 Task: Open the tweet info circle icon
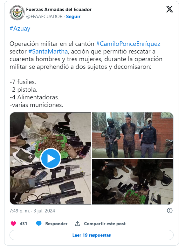point(170,211)
